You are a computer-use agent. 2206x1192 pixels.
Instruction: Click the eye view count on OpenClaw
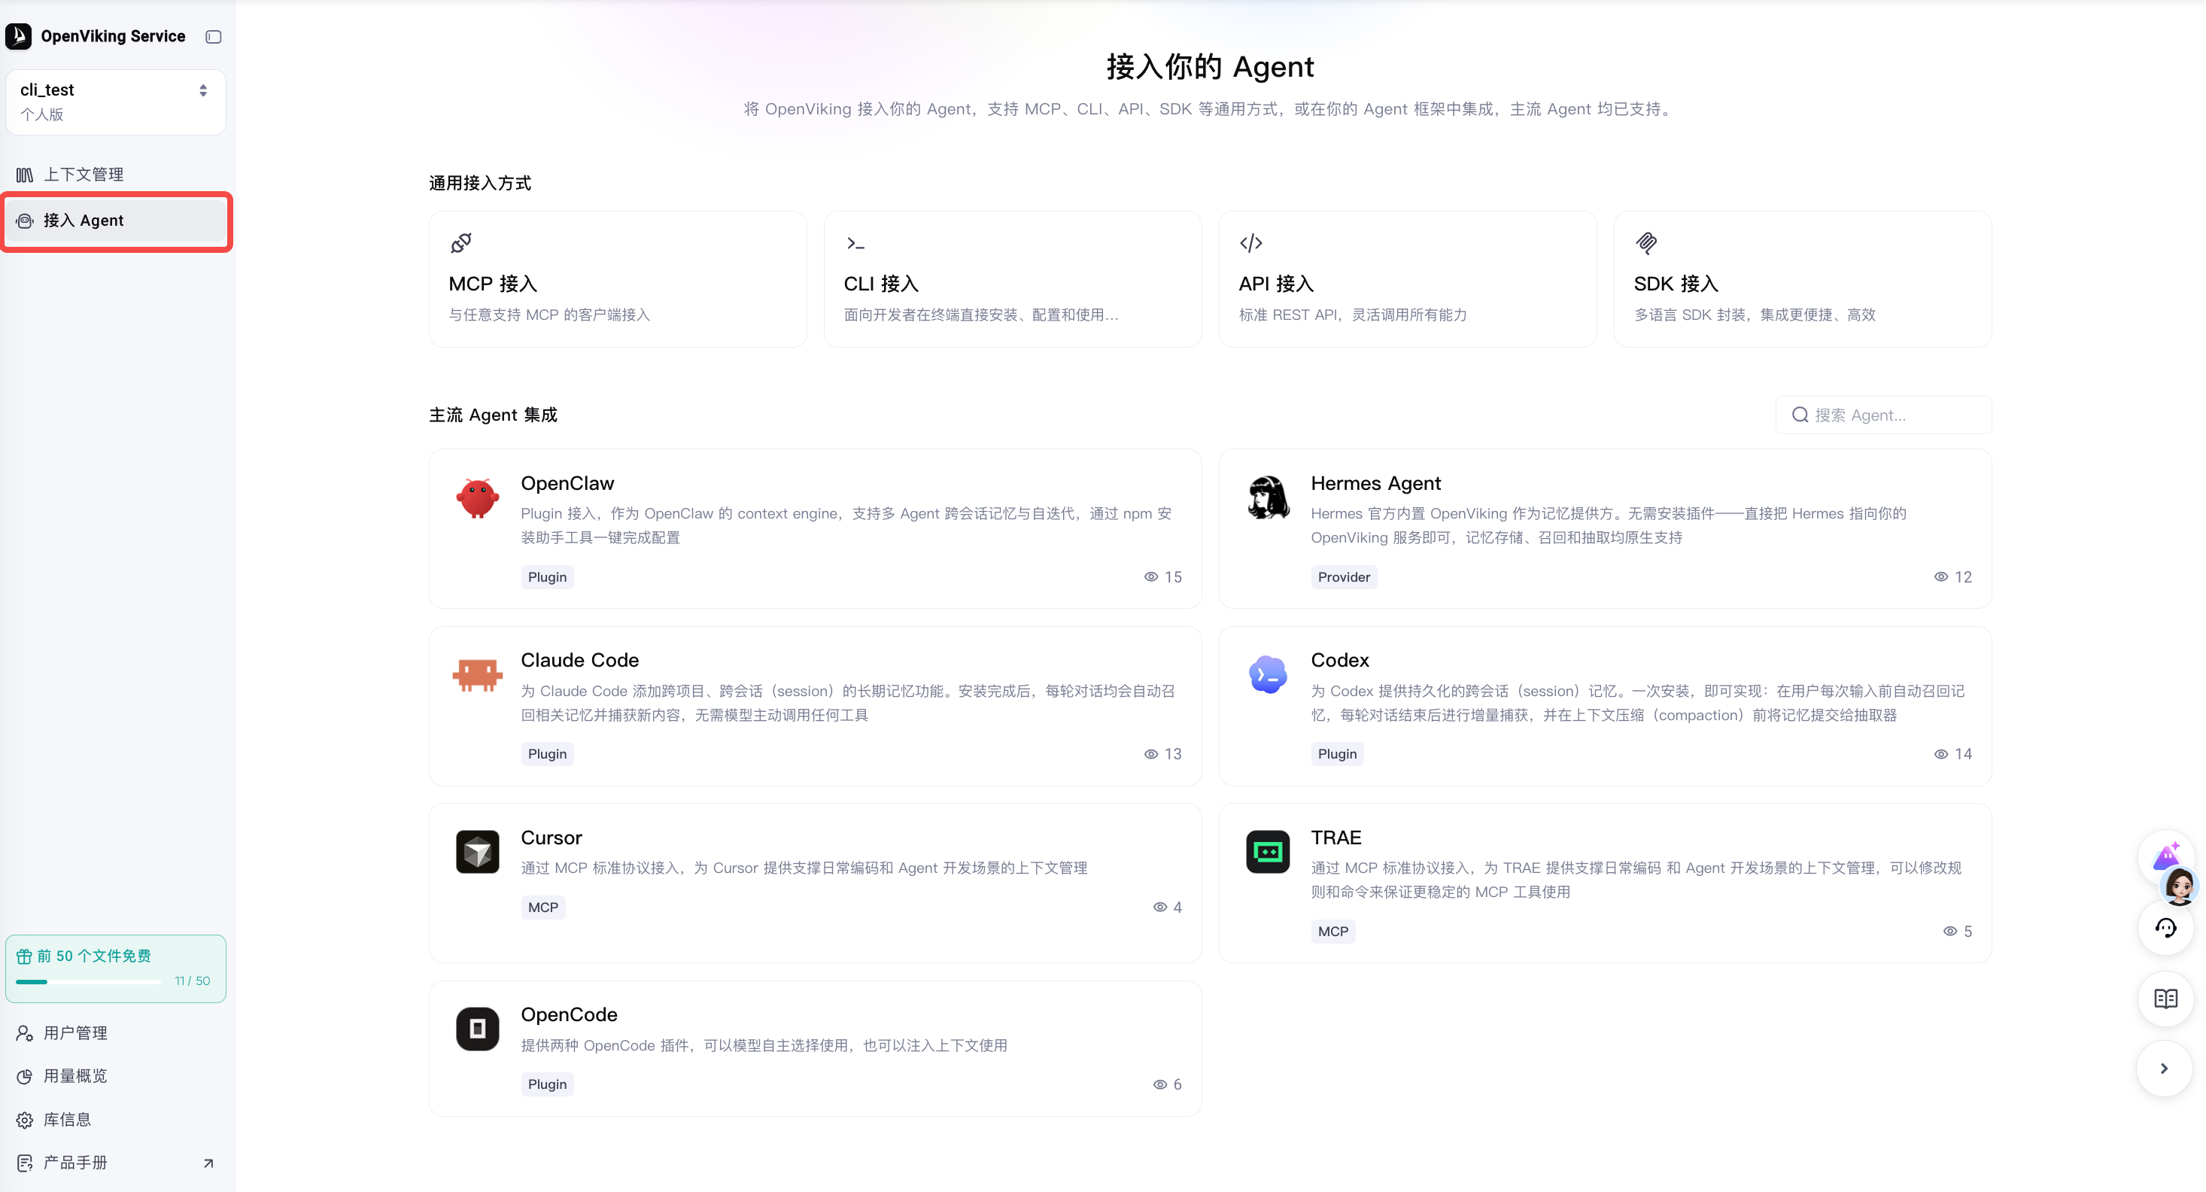click(x=1163, y=577)
